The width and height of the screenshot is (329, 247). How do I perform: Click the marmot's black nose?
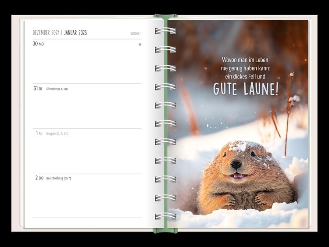coord(236,165)
